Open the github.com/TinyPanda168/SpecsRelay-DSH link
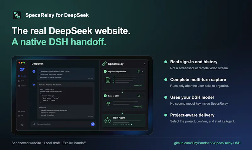 pyautogui.click(x=207, y=143)
